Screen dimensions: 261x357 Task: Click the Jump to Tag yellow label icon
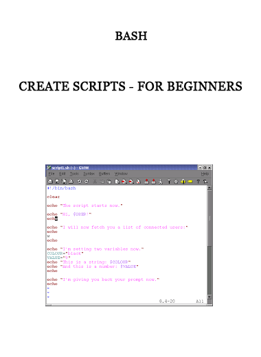click(x=190, y=182)
